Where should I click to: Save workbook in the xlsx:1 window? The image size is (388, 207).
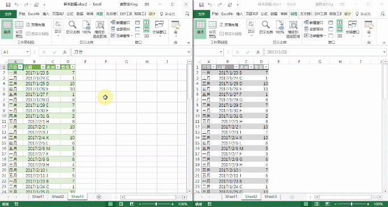[x=202, y=5]
